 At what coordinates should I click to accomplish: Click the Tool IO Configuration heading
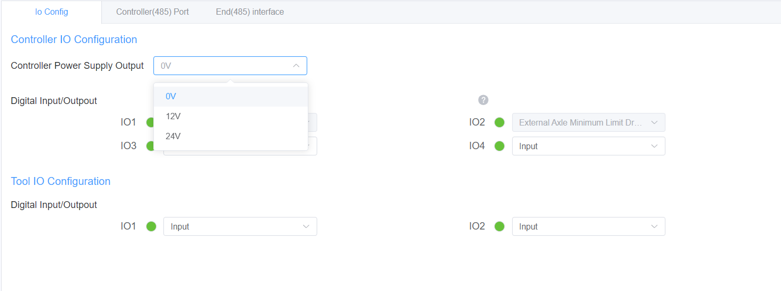tap(60, 181)
